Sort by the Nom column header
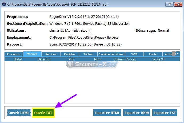The image size is (184, 123). click(x=98, y=59)
